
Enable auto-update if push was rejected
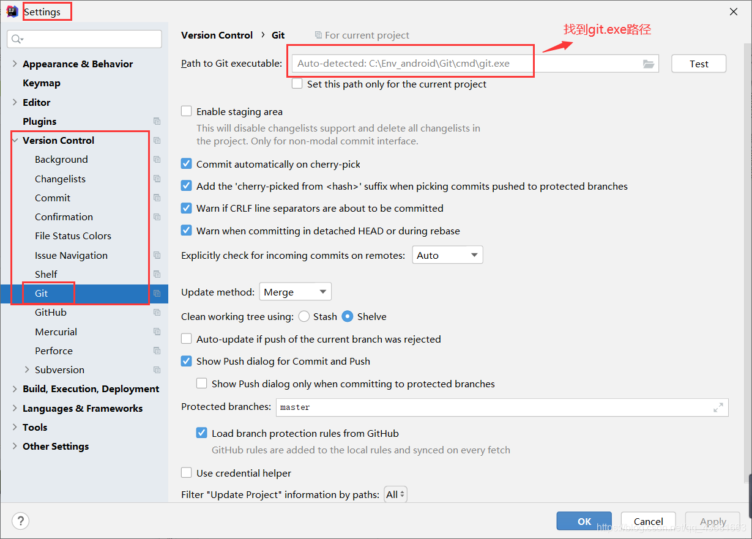pyautogui.click(x=187, y=339)
